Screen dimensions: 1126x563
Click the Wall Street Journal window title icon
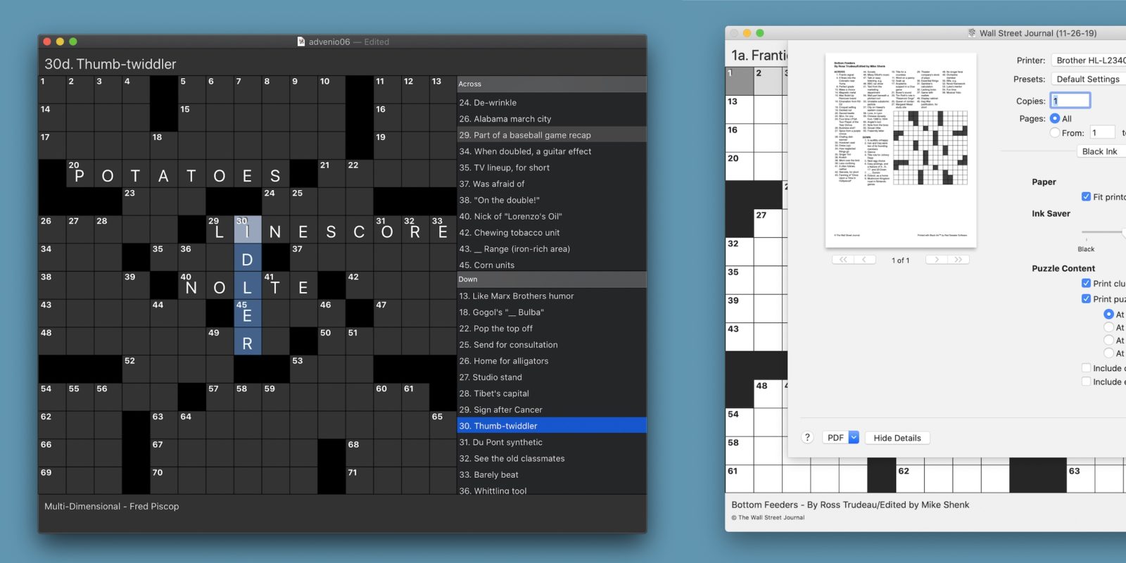tap(971, 33)
